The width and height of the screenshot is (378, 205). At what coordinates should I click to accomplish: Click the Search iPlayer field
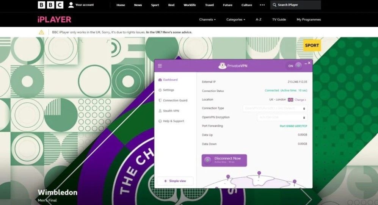(296, 5)
